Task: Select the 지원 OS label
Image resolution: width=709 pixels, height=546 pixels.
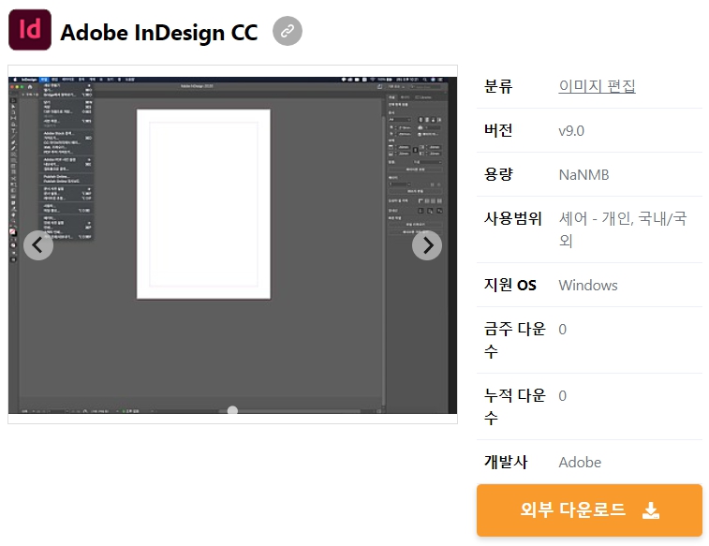Action: pyautogui.click(x=510, y=286)
